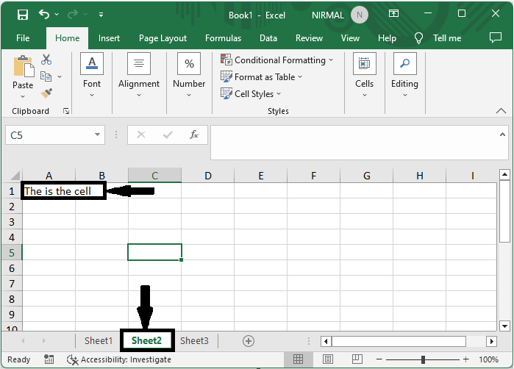Click horizontal scrollbar left arrow
This screenshot has width=514, height=369.
326,341
